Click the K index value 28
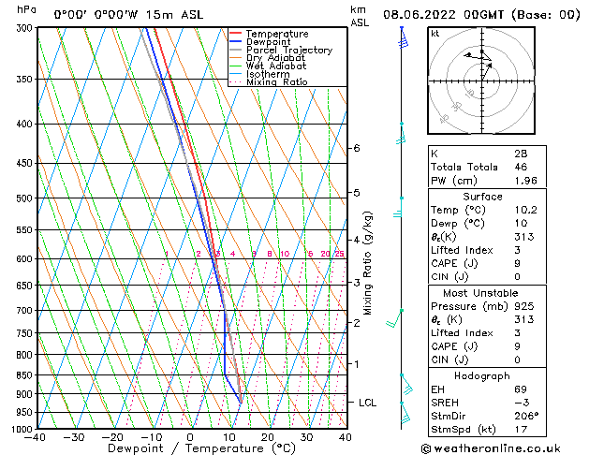This screenshot has height=455, width=589. pos(521,154)
